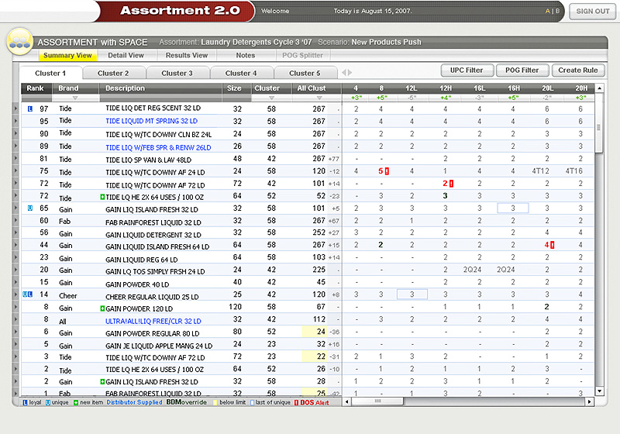Image resolution: width=620 pixels, height=434 pixels.
Task: Select the Cluster 2 tab
Action: (x=113, y=73)
